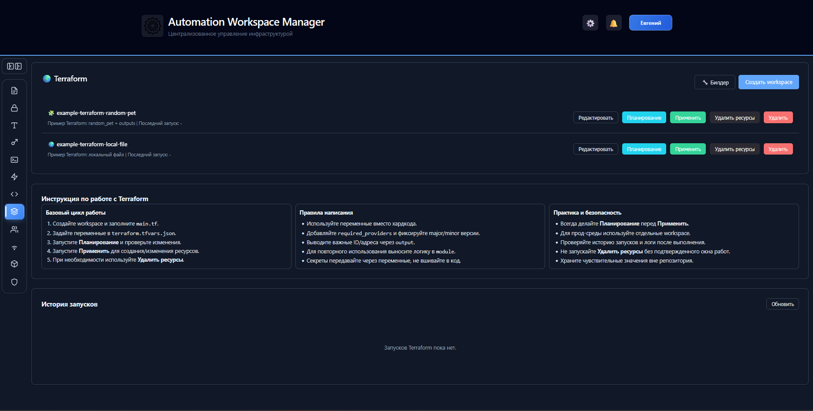Click the globe icon of example-terraform-local-file
Screen dimensions: 813x411
point(51,145)
